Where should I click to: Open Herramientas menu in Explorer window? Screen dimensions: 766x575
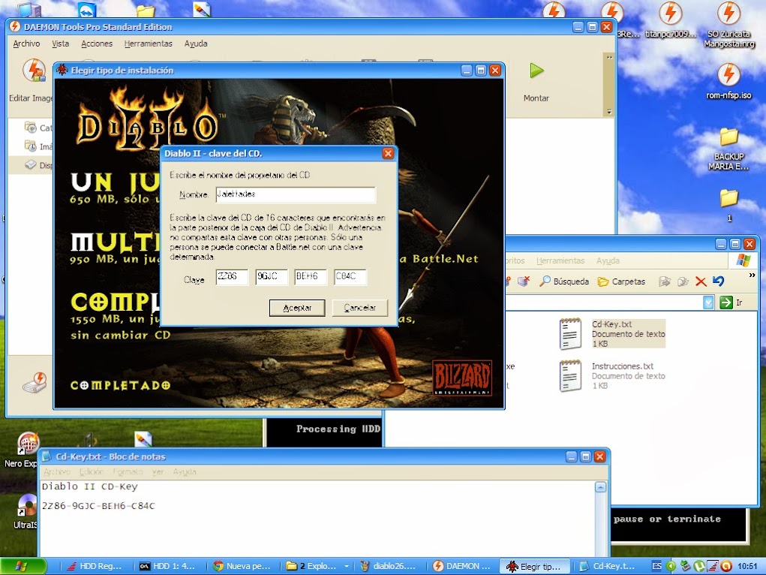tap(560, 260)
